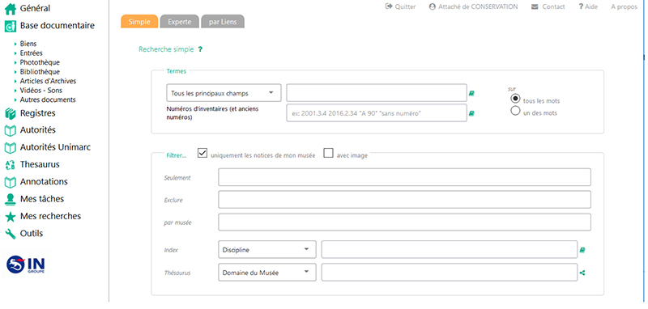Viewport: 648px width, 309px height.
Task: Open the Base documentaire menu
Action: click(57, 26)
